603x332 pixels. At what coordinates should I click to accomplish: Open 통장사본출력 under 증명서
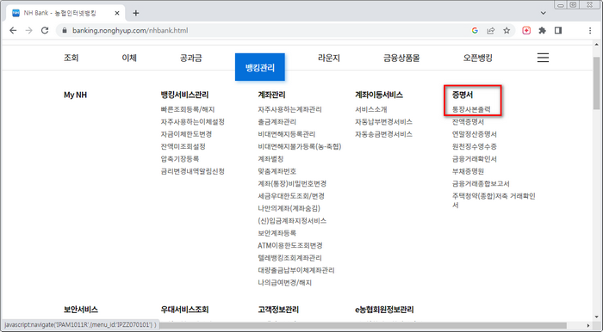(x=471, y=109)
